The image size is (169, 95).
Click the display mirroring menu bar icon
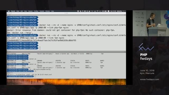(x=95, y=11)
